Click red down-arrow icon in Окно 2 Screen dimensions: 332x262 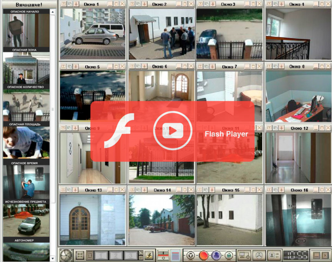144,4
